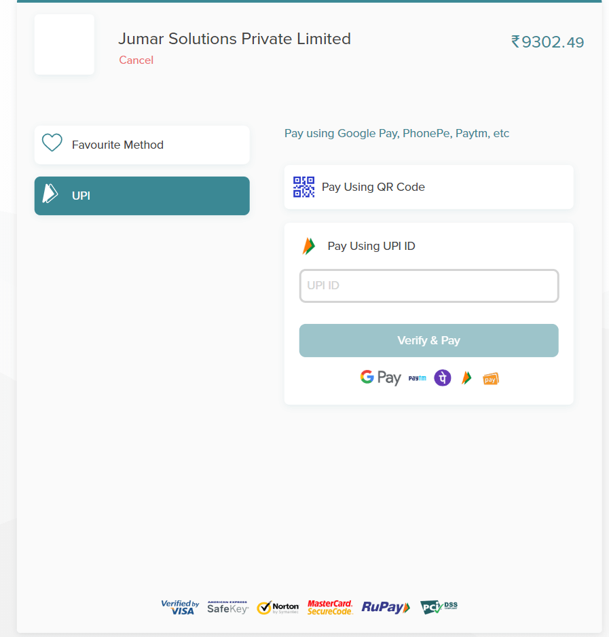The height and width of the screenshot is (637, 609).
Task: Click the UPI logo in the sidebar tab
Action: point(50,194)
